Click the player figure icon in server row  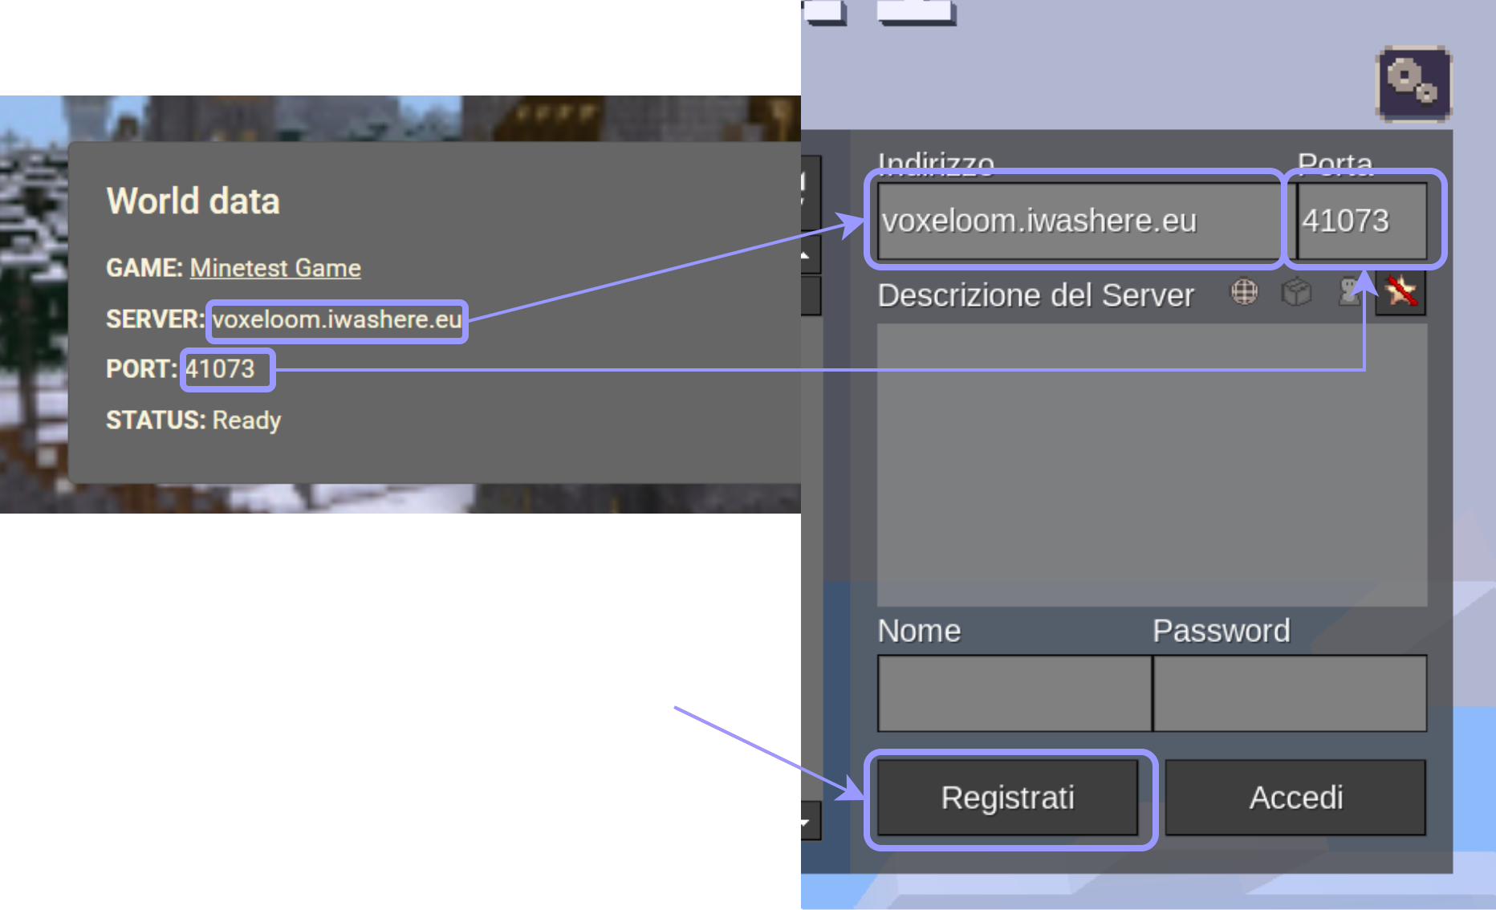(1349, 291)
